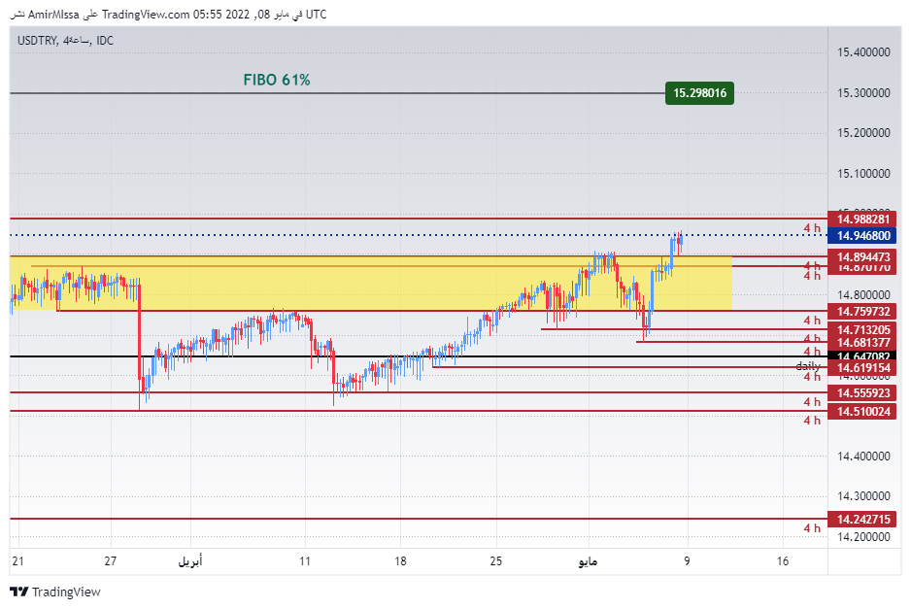Click the 14.300000 axis price
This screenshot has height=609, width=911.
pyautogui.click(x=863, y=496)
